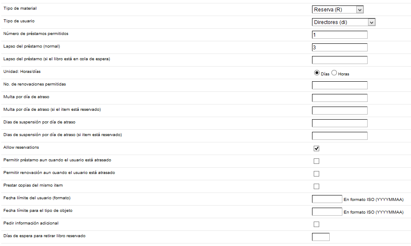Expand the Tipo de usuario dropdown
Image resolution: width=411 pixels, height=246 pixels.
click(344, 22)
